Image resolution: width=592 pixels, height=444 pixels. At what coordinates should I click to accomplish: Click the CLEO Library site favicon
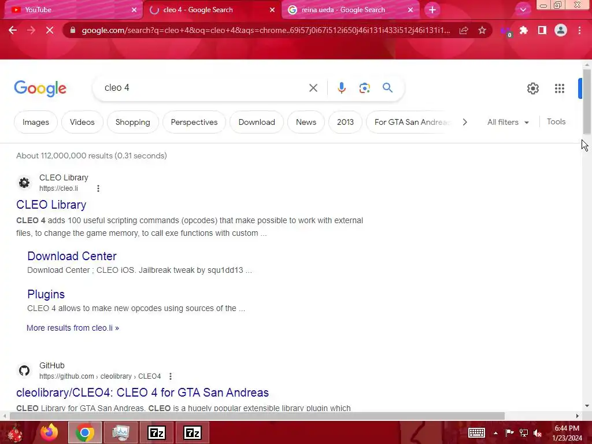[24, 183]
